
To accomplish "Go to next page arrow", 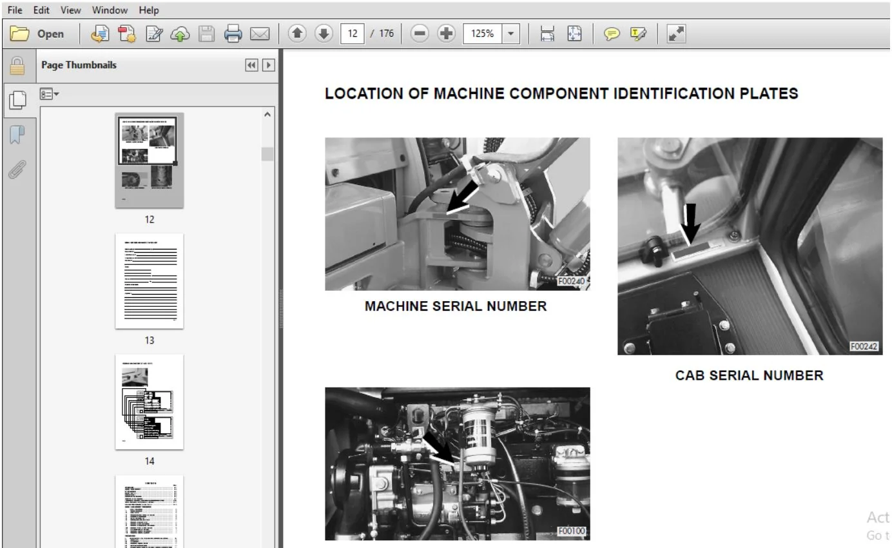I will pos(324,34).
